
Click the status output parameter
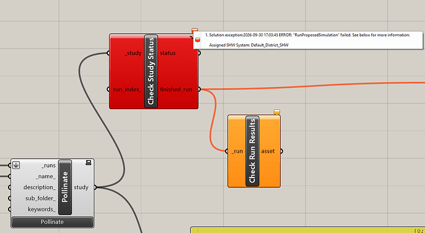pos(168,53)
